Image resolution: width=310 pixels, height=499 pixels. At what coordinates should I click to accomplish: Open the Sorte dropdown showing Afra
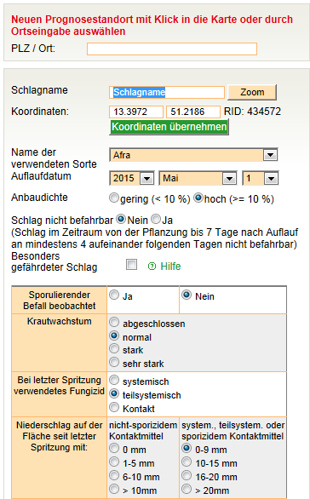point(193,155)
